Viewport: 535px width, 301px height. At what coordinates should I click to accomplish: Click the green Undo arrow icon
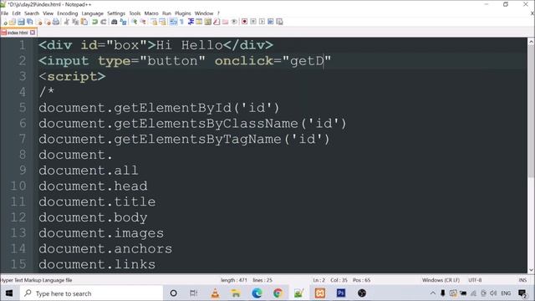pyautogui.click(x=94, y=22)
